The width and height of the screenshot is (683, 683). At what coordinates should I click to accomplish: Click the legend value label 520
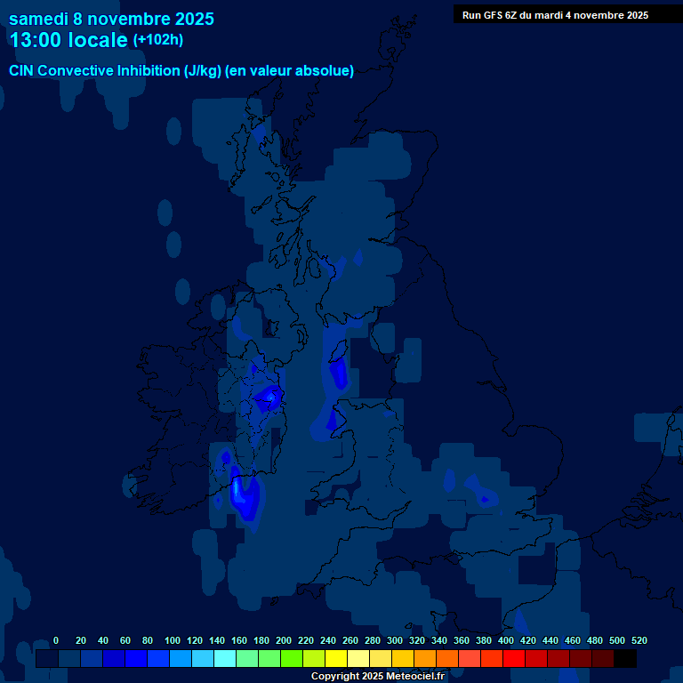click(x=639, y=640)
